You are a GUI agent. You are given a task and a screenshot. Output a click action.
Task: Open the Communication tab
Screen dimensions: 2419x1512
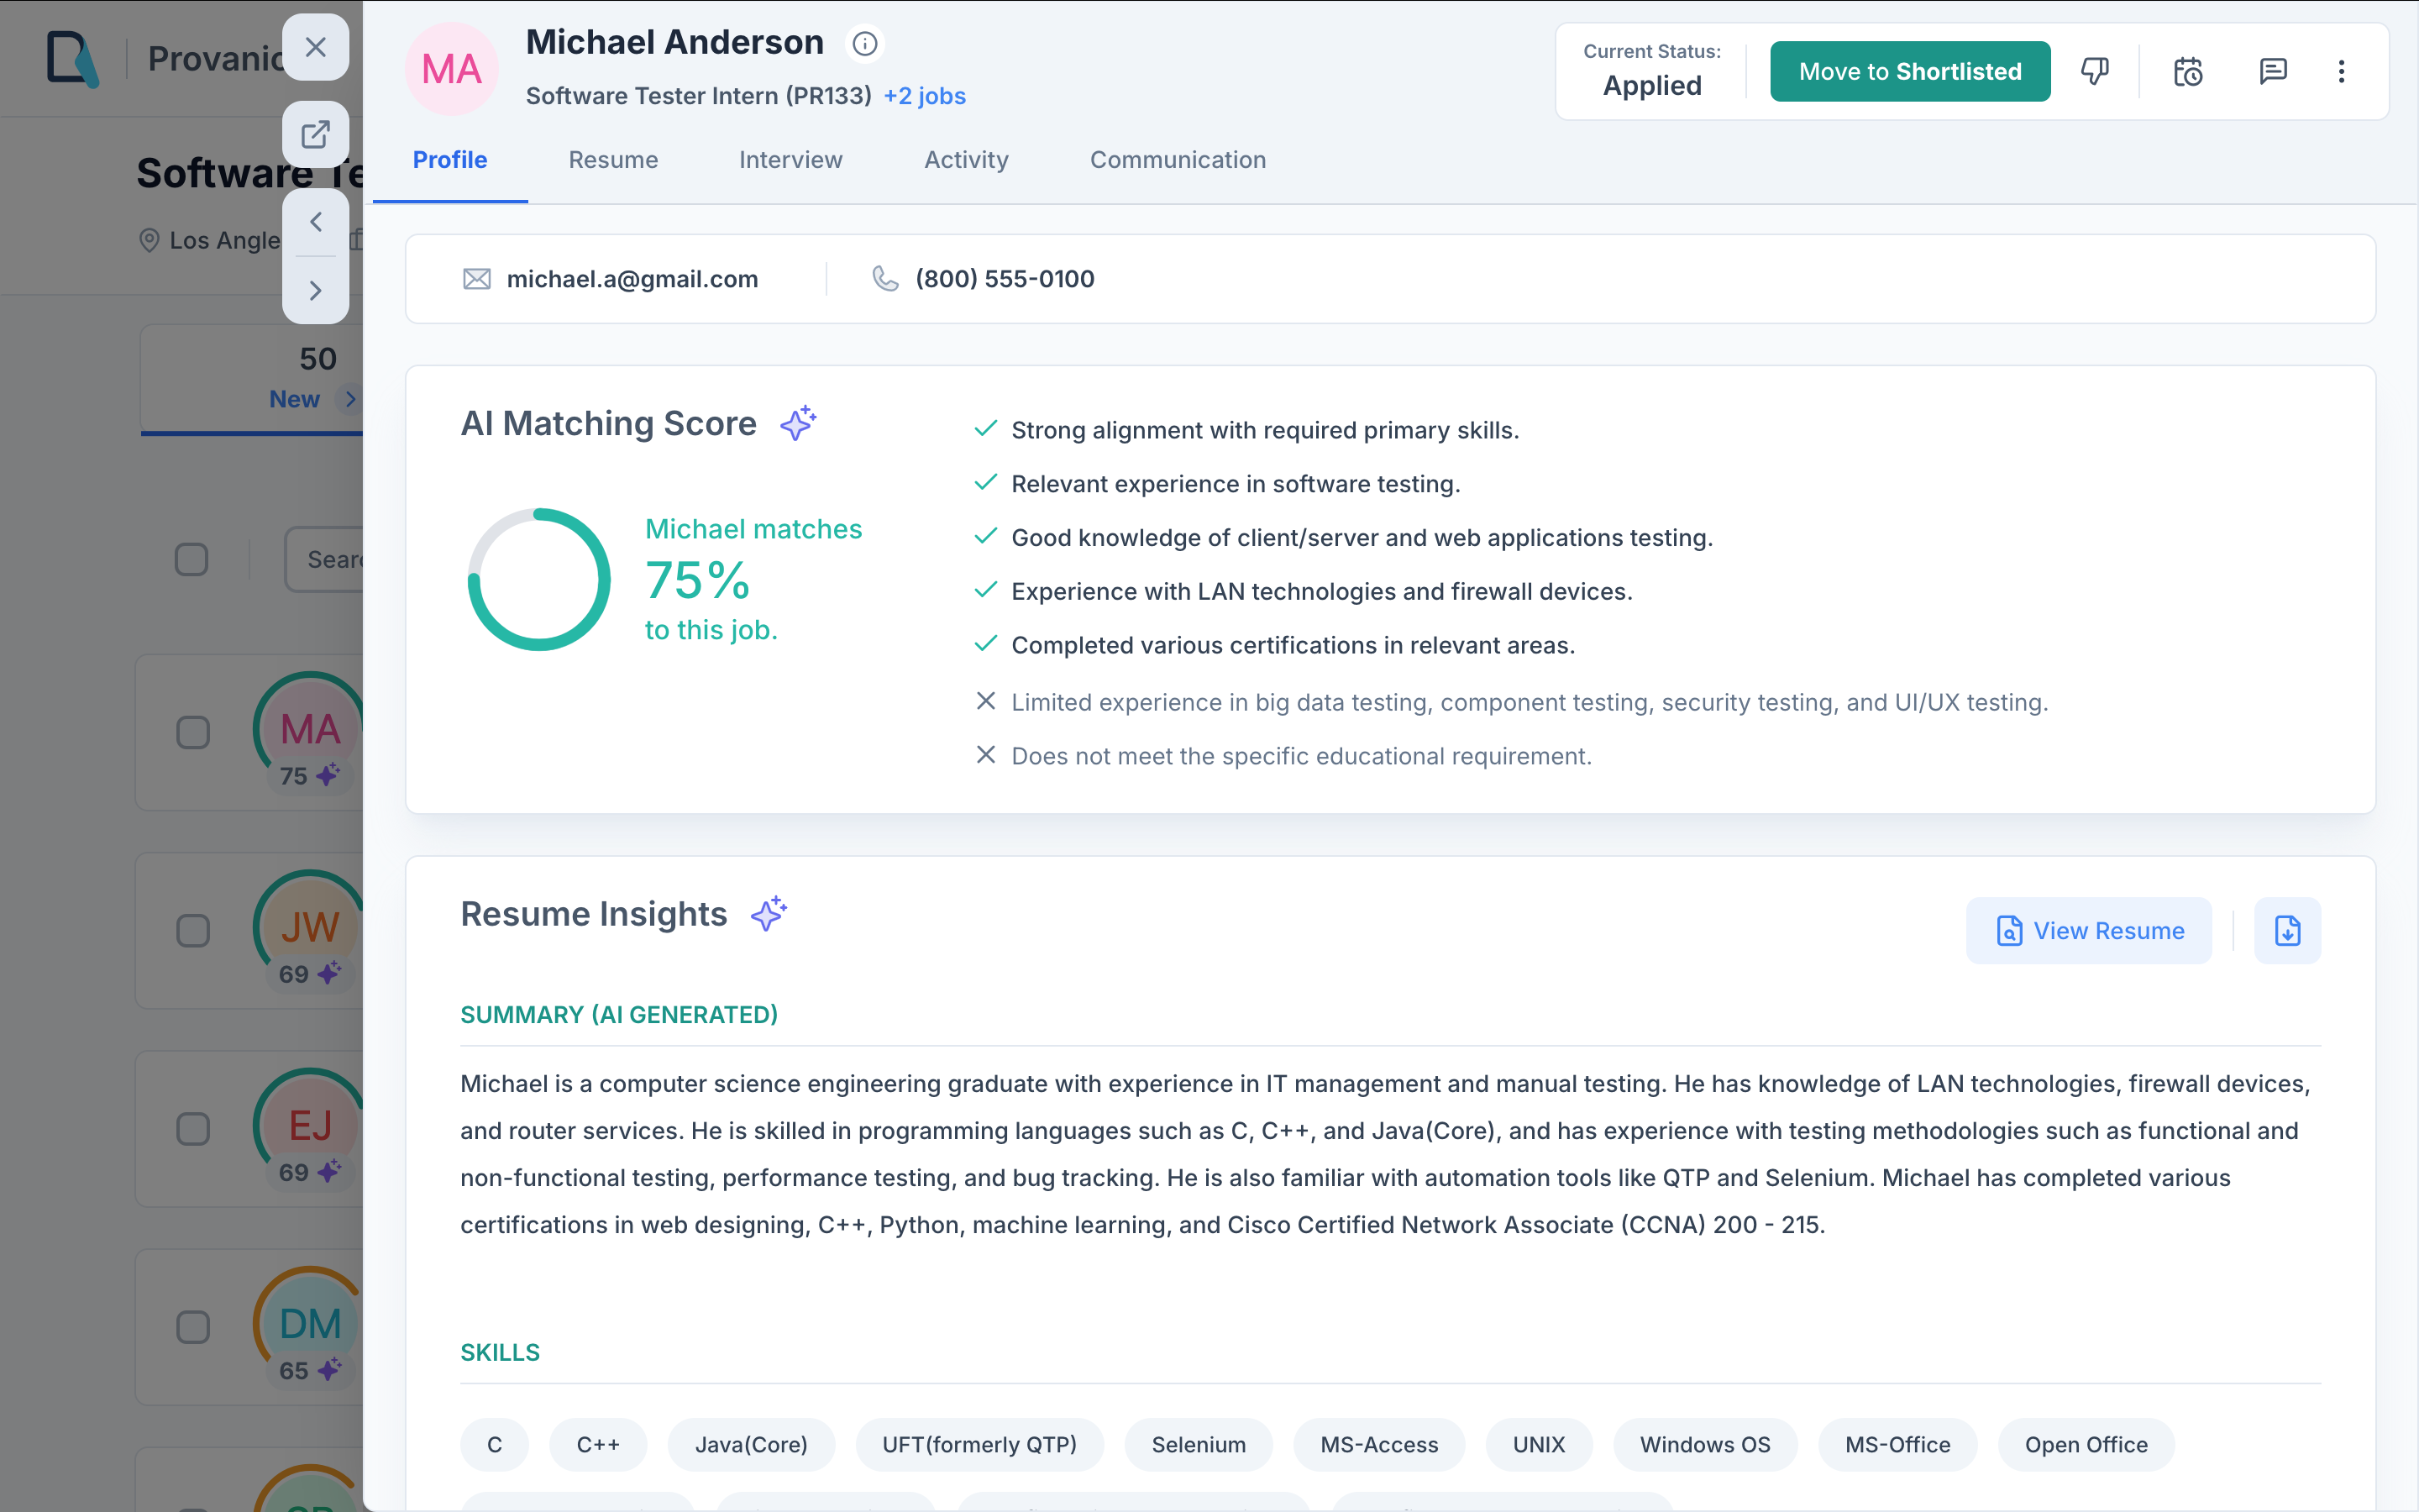[1177, 160]
